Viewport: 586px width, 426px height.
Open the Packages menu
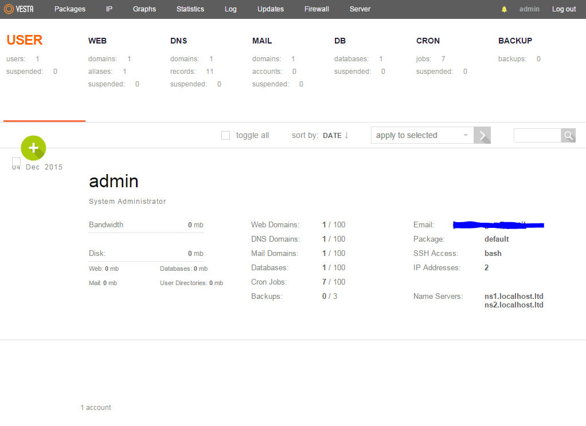[x=70, y=9]
